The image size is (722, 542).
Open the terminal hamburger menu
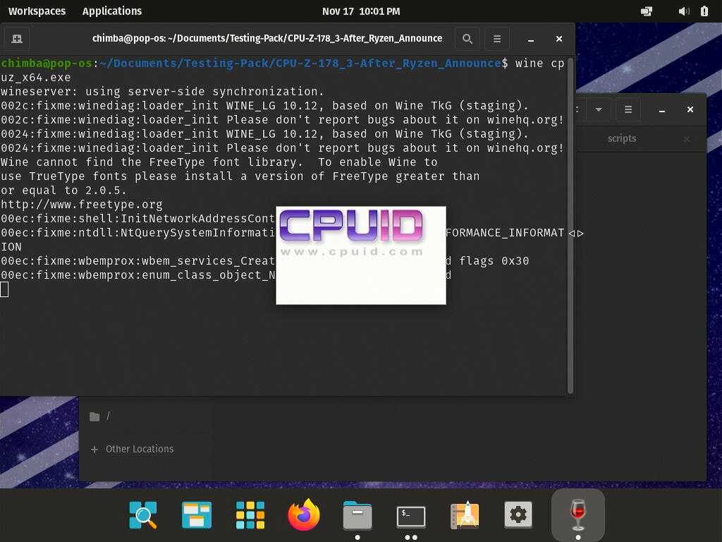tap(497, 39)
